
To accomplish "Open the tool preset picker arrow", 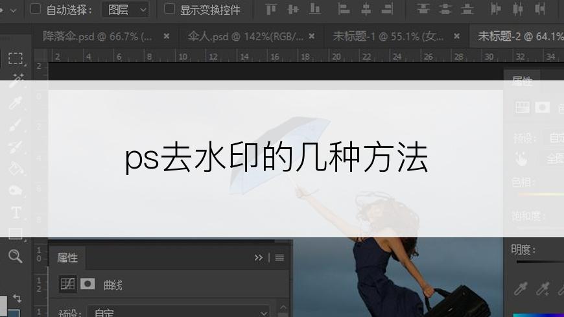I will pyautogui.click(x=14, y=10).
